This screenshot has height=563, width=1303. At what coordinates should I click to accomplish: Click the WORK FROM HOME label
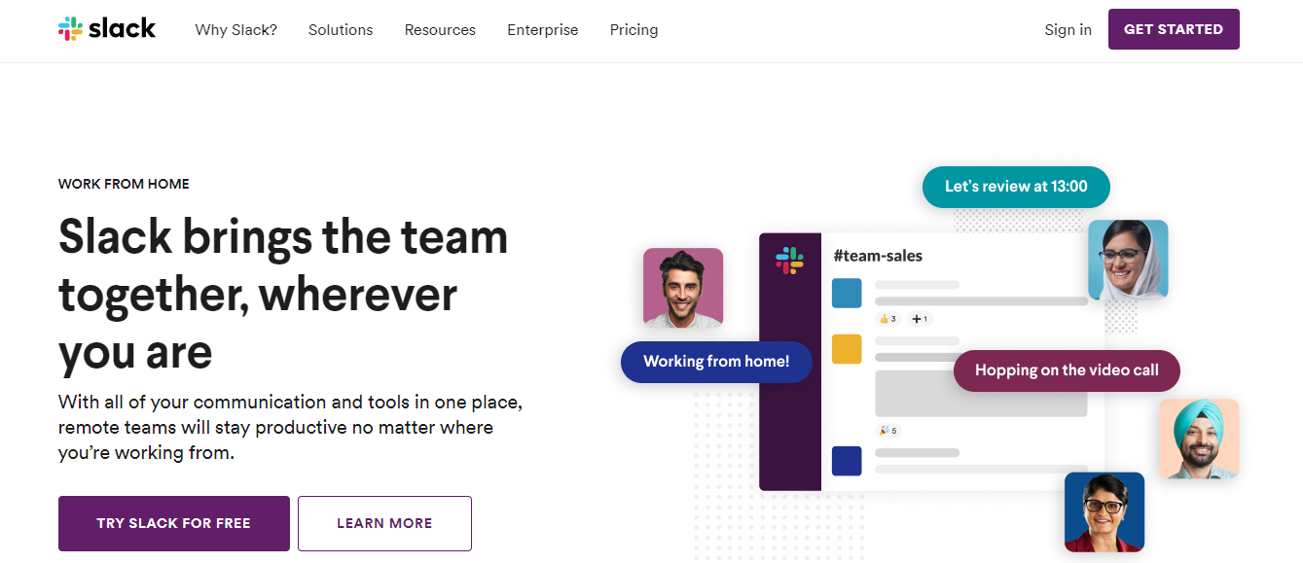point(124,184)
